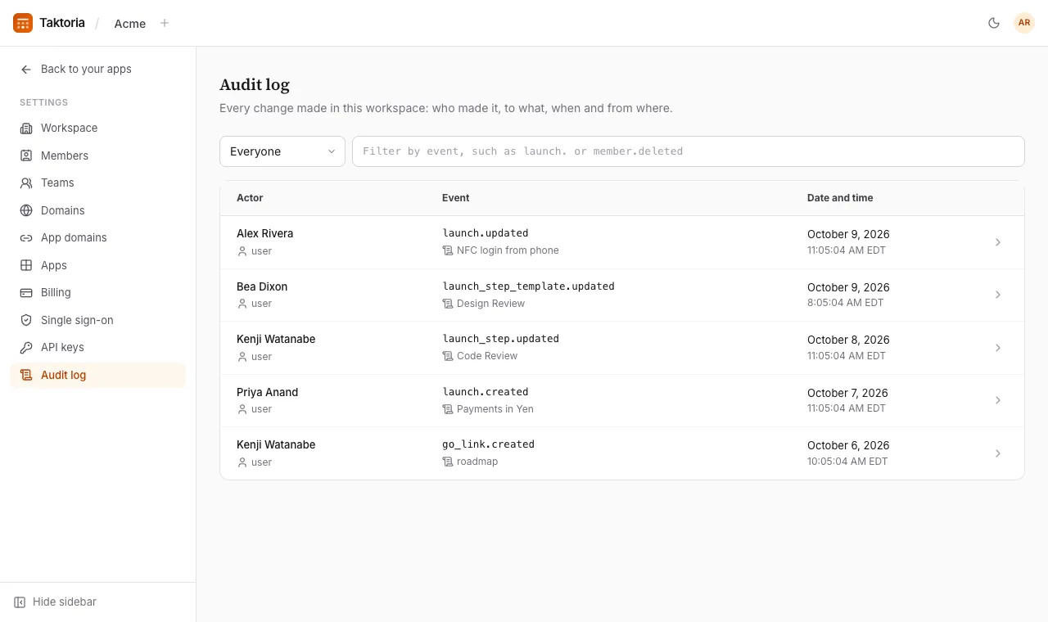Click the Teams people icon
The image size is (1048, 622).
[x=26, y=183]
